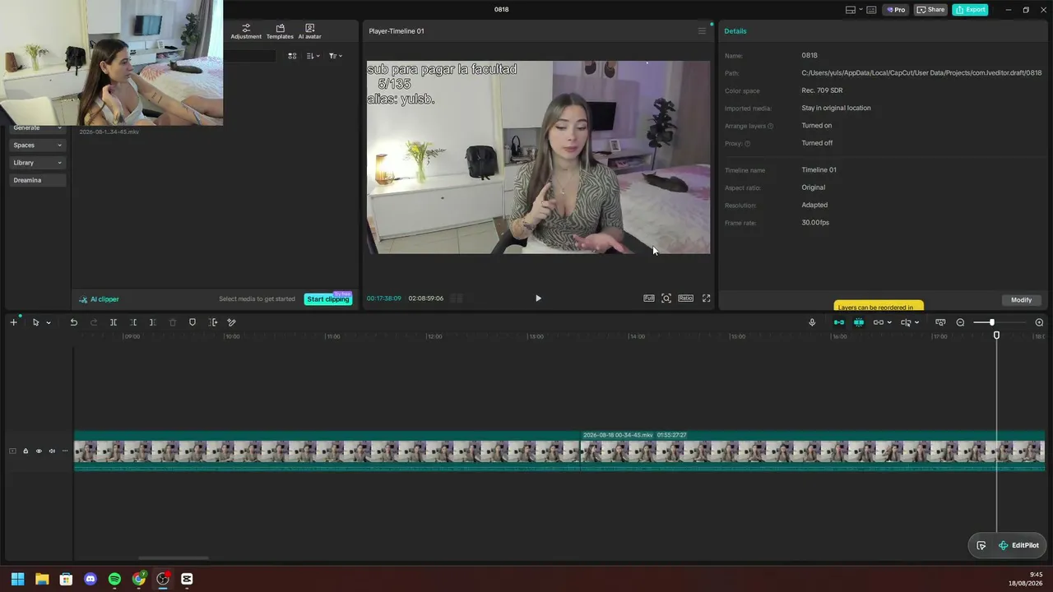The image size is (1053, 592).
Task: Hide the main video track eye
Action: coord(39,451)
